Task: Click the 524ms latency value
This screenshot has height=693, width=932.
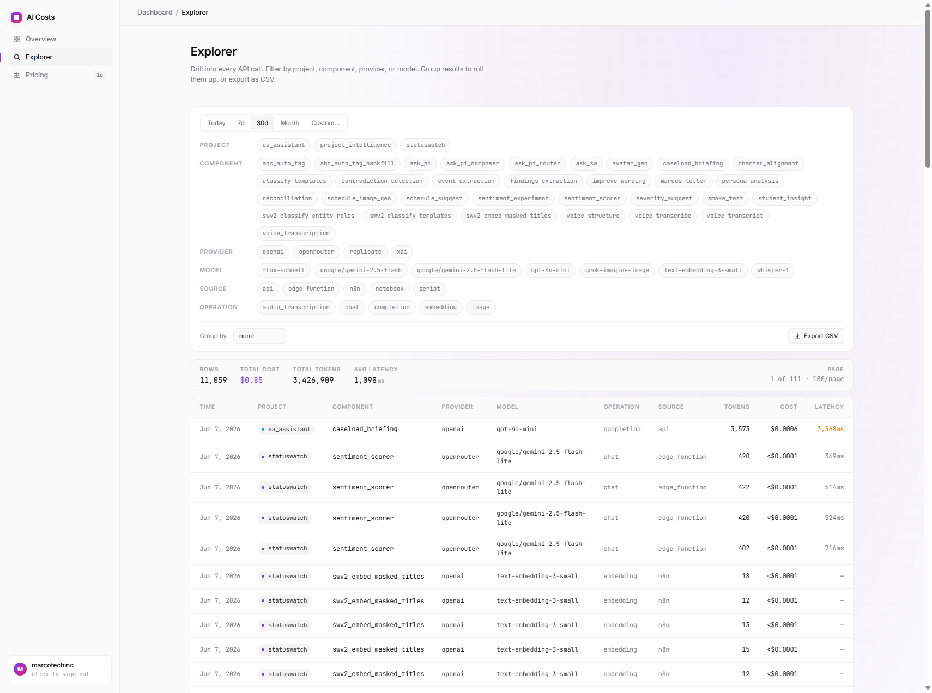Action: tap(834, 518)
